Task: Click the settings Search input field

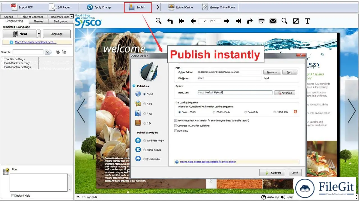Action: click(x=28, y=52)
